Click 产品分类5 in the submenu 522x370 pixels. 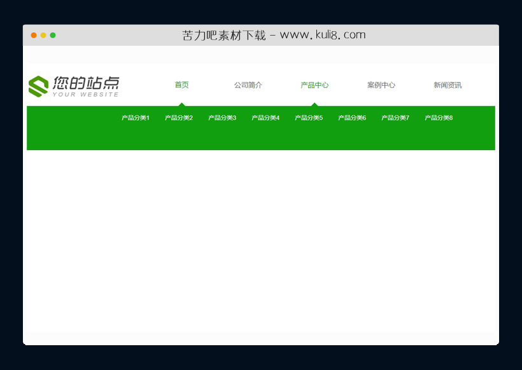pyautogui.click(x=308, y=118)
